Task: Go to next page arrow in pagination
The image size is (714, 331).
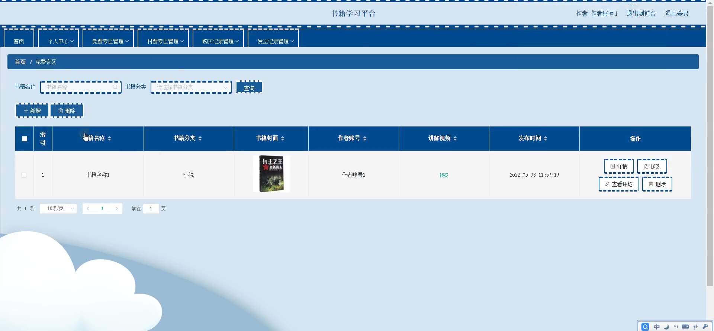Action: point(116,209)
